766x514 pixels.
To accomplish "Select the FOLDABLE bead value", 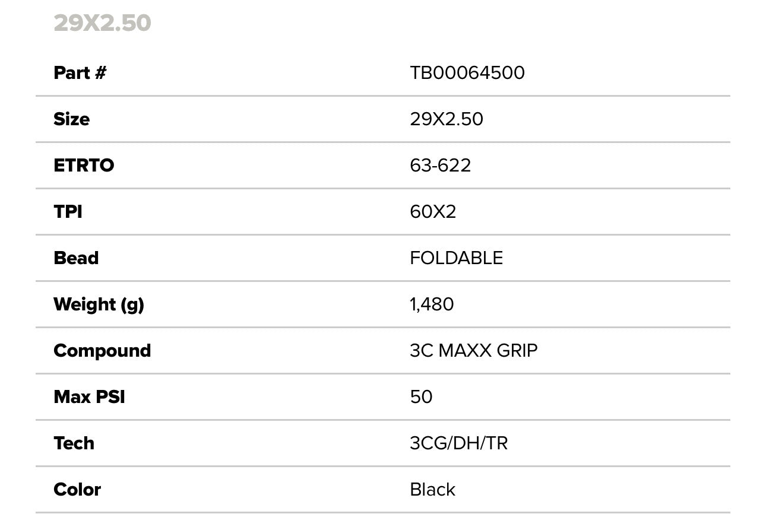I will tap(456, 258).
